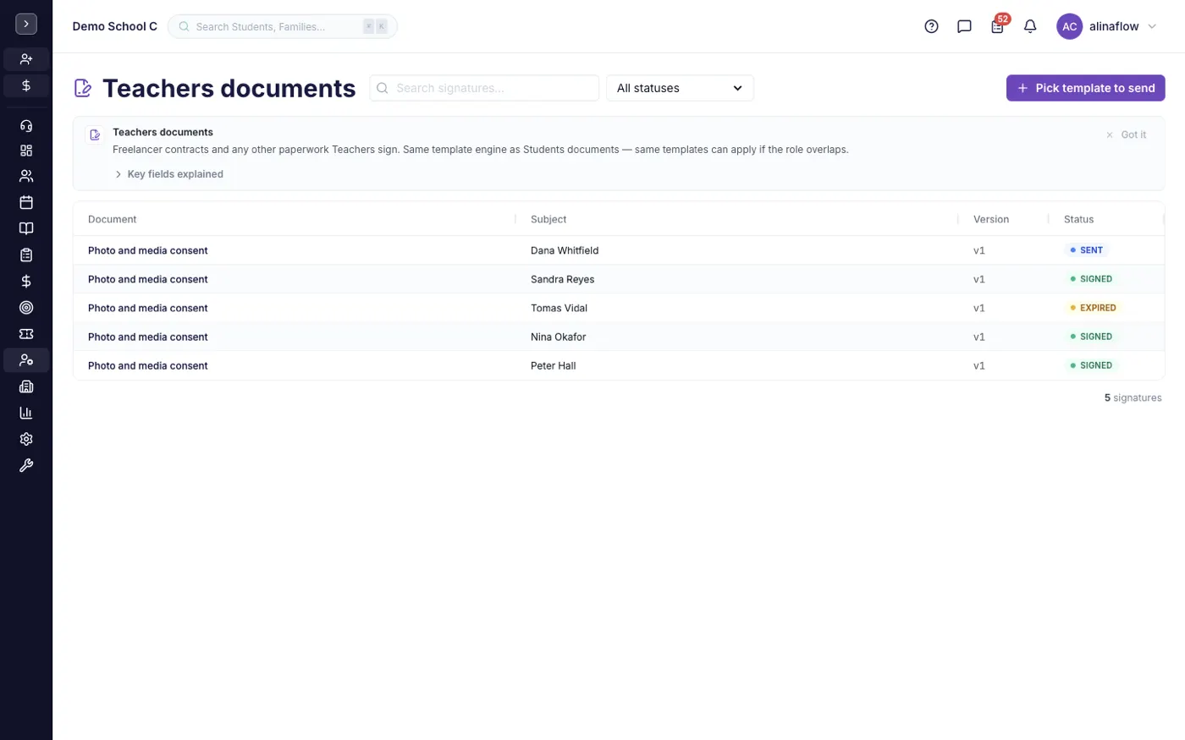The height and width of the screenshot is (740, 1185).
Task: Open the calendar icon in sidebar
Action: tap(26, 202)
